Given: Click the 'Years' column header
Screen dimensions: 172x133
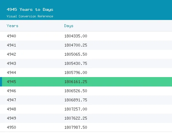Looking at the screenshot, I should coord(13,26).
